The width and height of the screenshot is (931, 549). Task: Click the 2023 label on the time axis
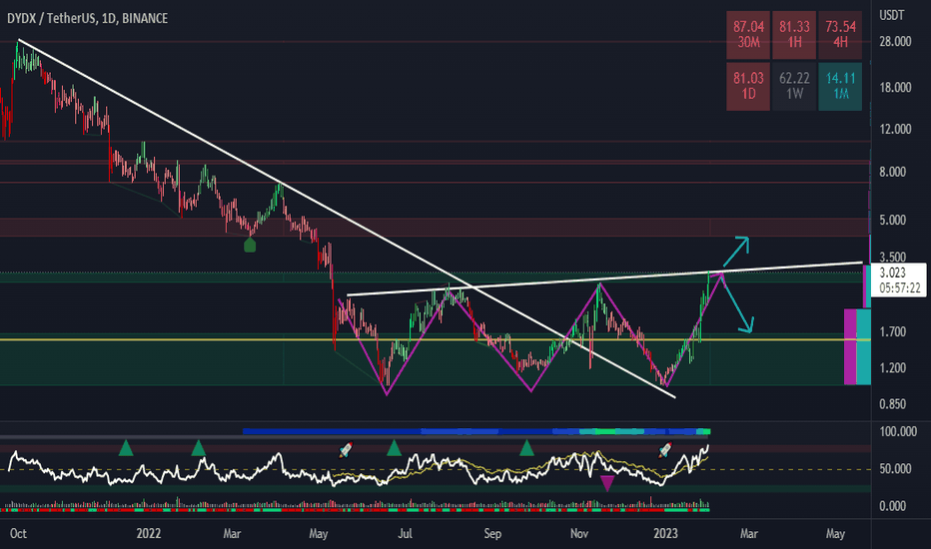coord(665,534)
